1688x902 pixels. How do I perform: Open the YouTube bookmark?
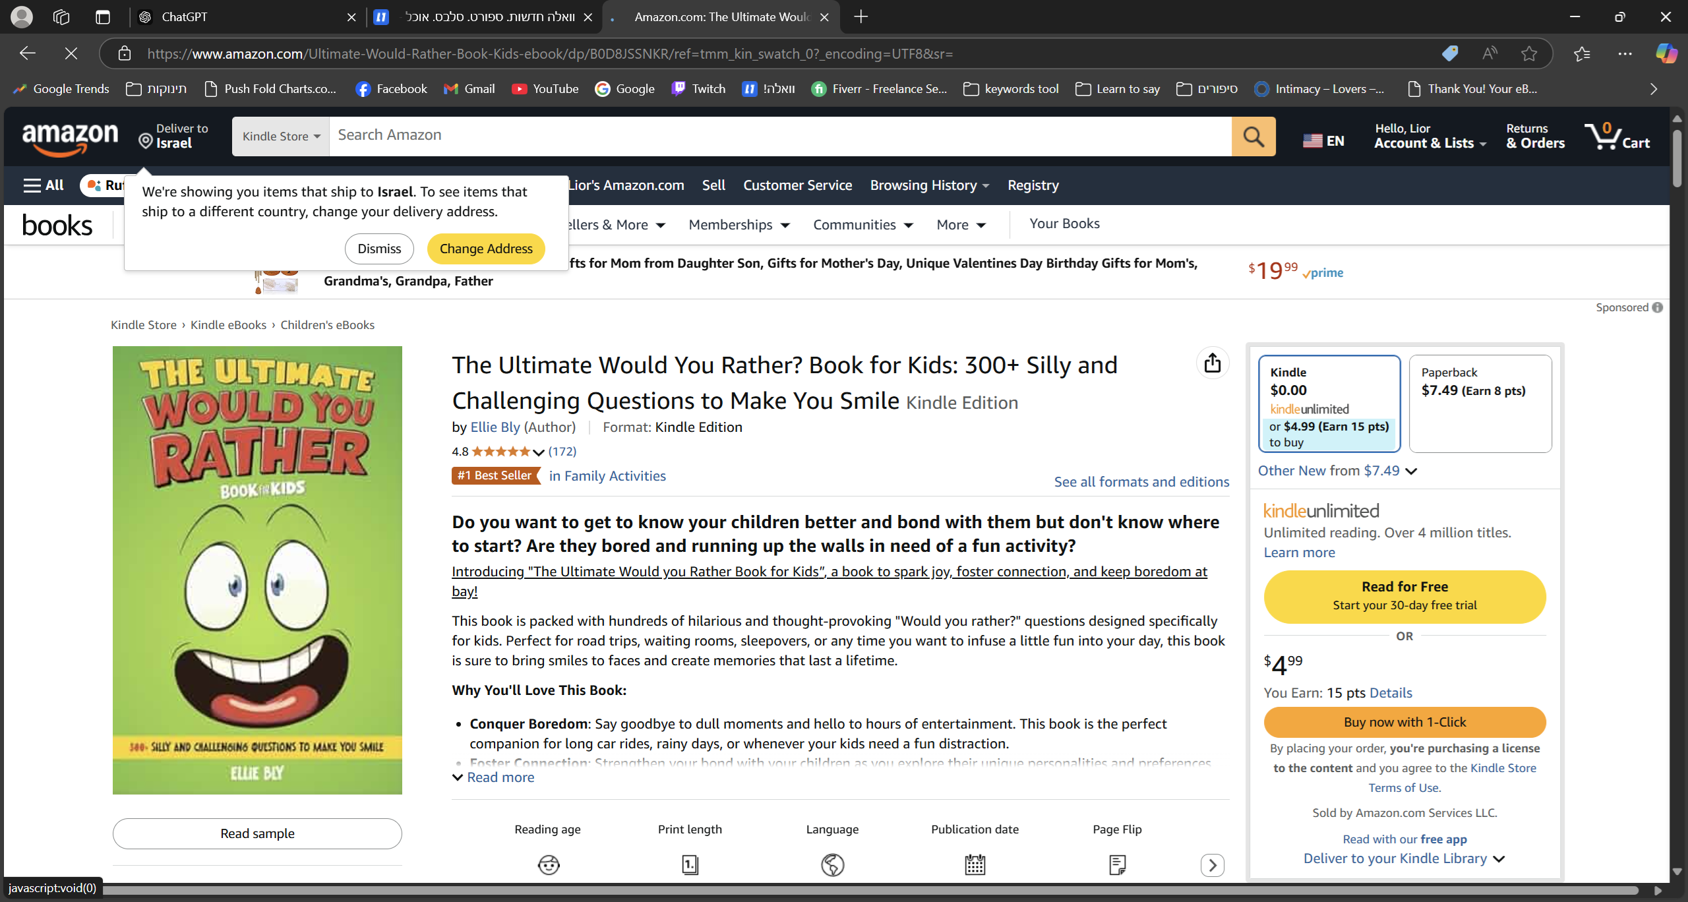545,89
